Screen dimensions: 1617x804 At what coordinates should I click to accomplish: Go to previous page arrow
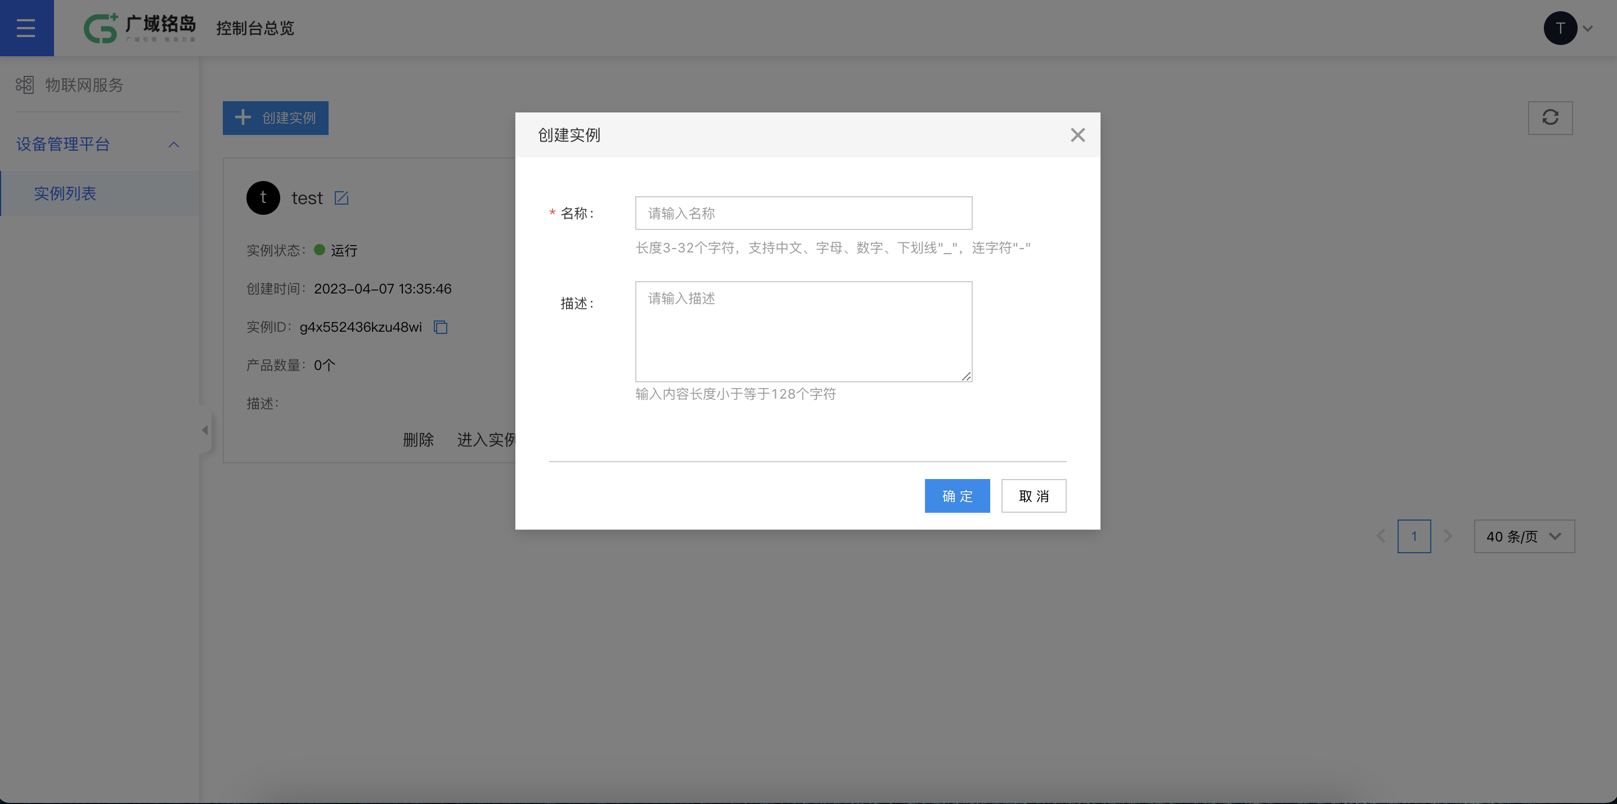(1380, 536)
